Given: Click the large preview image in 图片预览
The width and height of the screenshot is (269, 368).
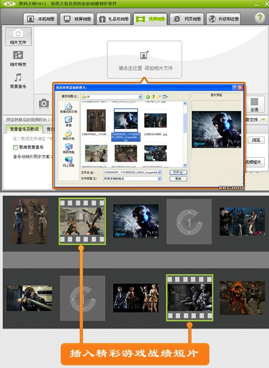Looking at the screenshot, I should 216,130.
